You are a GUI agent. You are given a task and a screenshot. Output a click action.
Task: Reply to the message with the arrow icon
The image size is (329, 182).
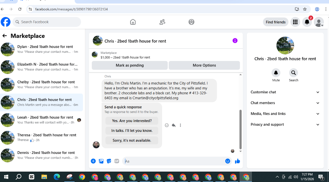tap(174, 125)
